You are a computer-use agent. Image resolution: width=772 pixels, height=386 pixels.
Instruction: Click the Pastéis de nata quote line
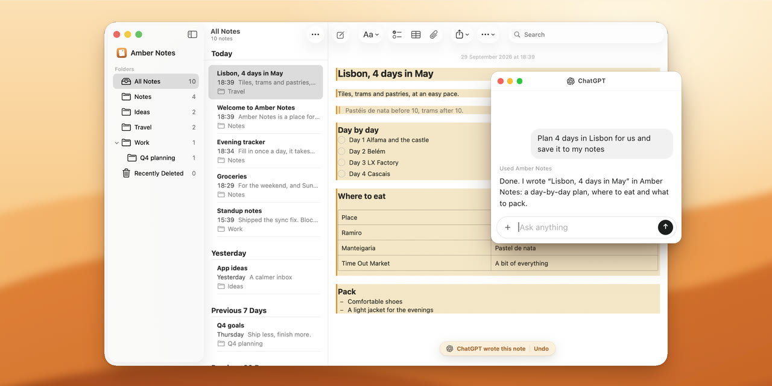[x=404, y=110]
